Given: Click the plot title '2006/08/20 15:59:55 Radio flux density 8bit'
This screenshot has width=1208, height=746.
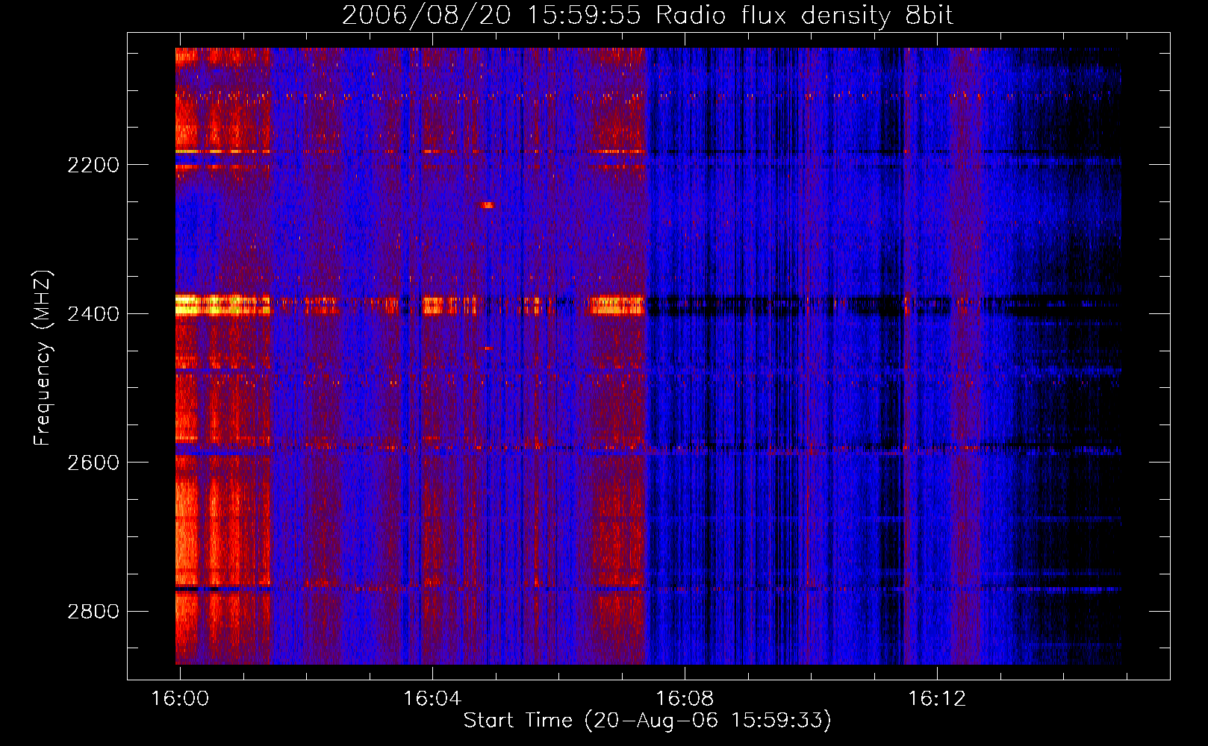Looking at the screenshot, I should (647, 16).
